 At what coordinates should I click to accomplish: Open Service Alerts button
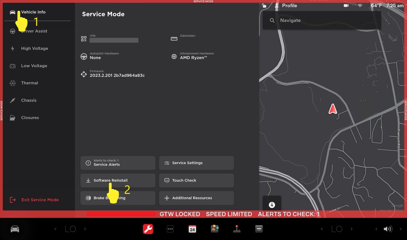(118, 163)
